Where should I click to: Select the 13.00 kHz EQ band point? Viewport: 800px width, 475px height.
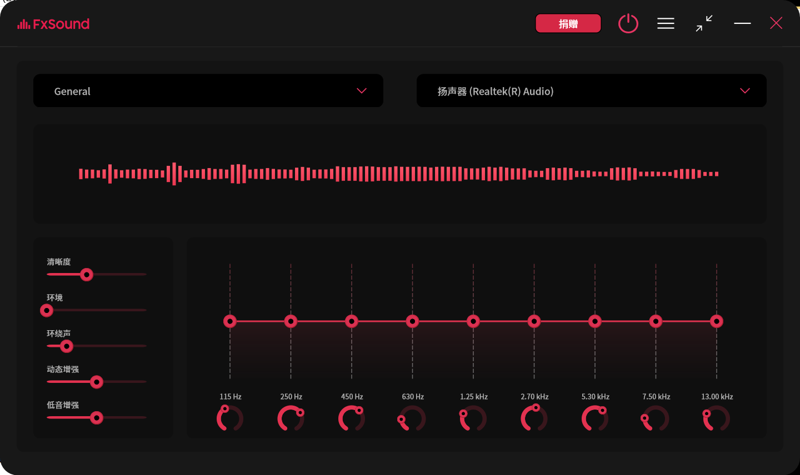tap(717, 321)
